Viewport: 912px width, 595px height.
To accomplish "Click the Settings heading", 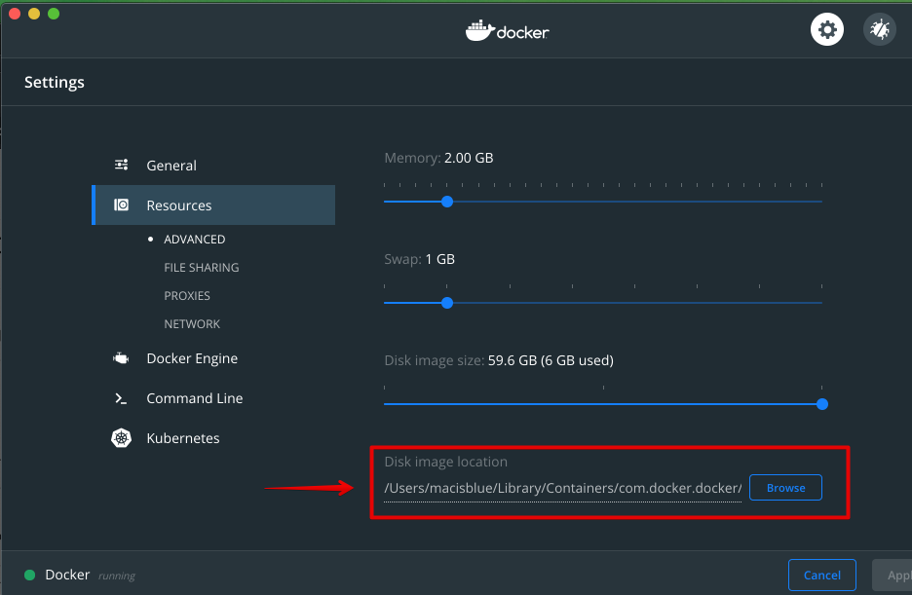I will tap(55, 82).
